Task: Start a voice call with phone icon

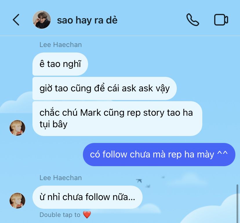Action: 192,20
